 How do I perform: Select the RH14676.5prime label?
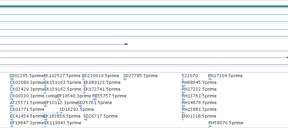[199, 103]
